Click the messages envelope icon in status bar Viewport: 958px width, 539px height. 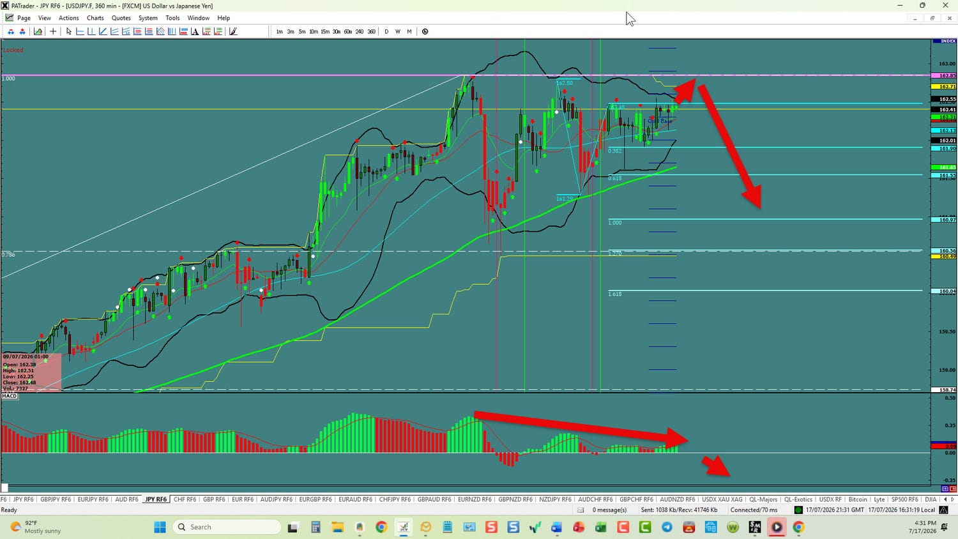click(581, 510)
